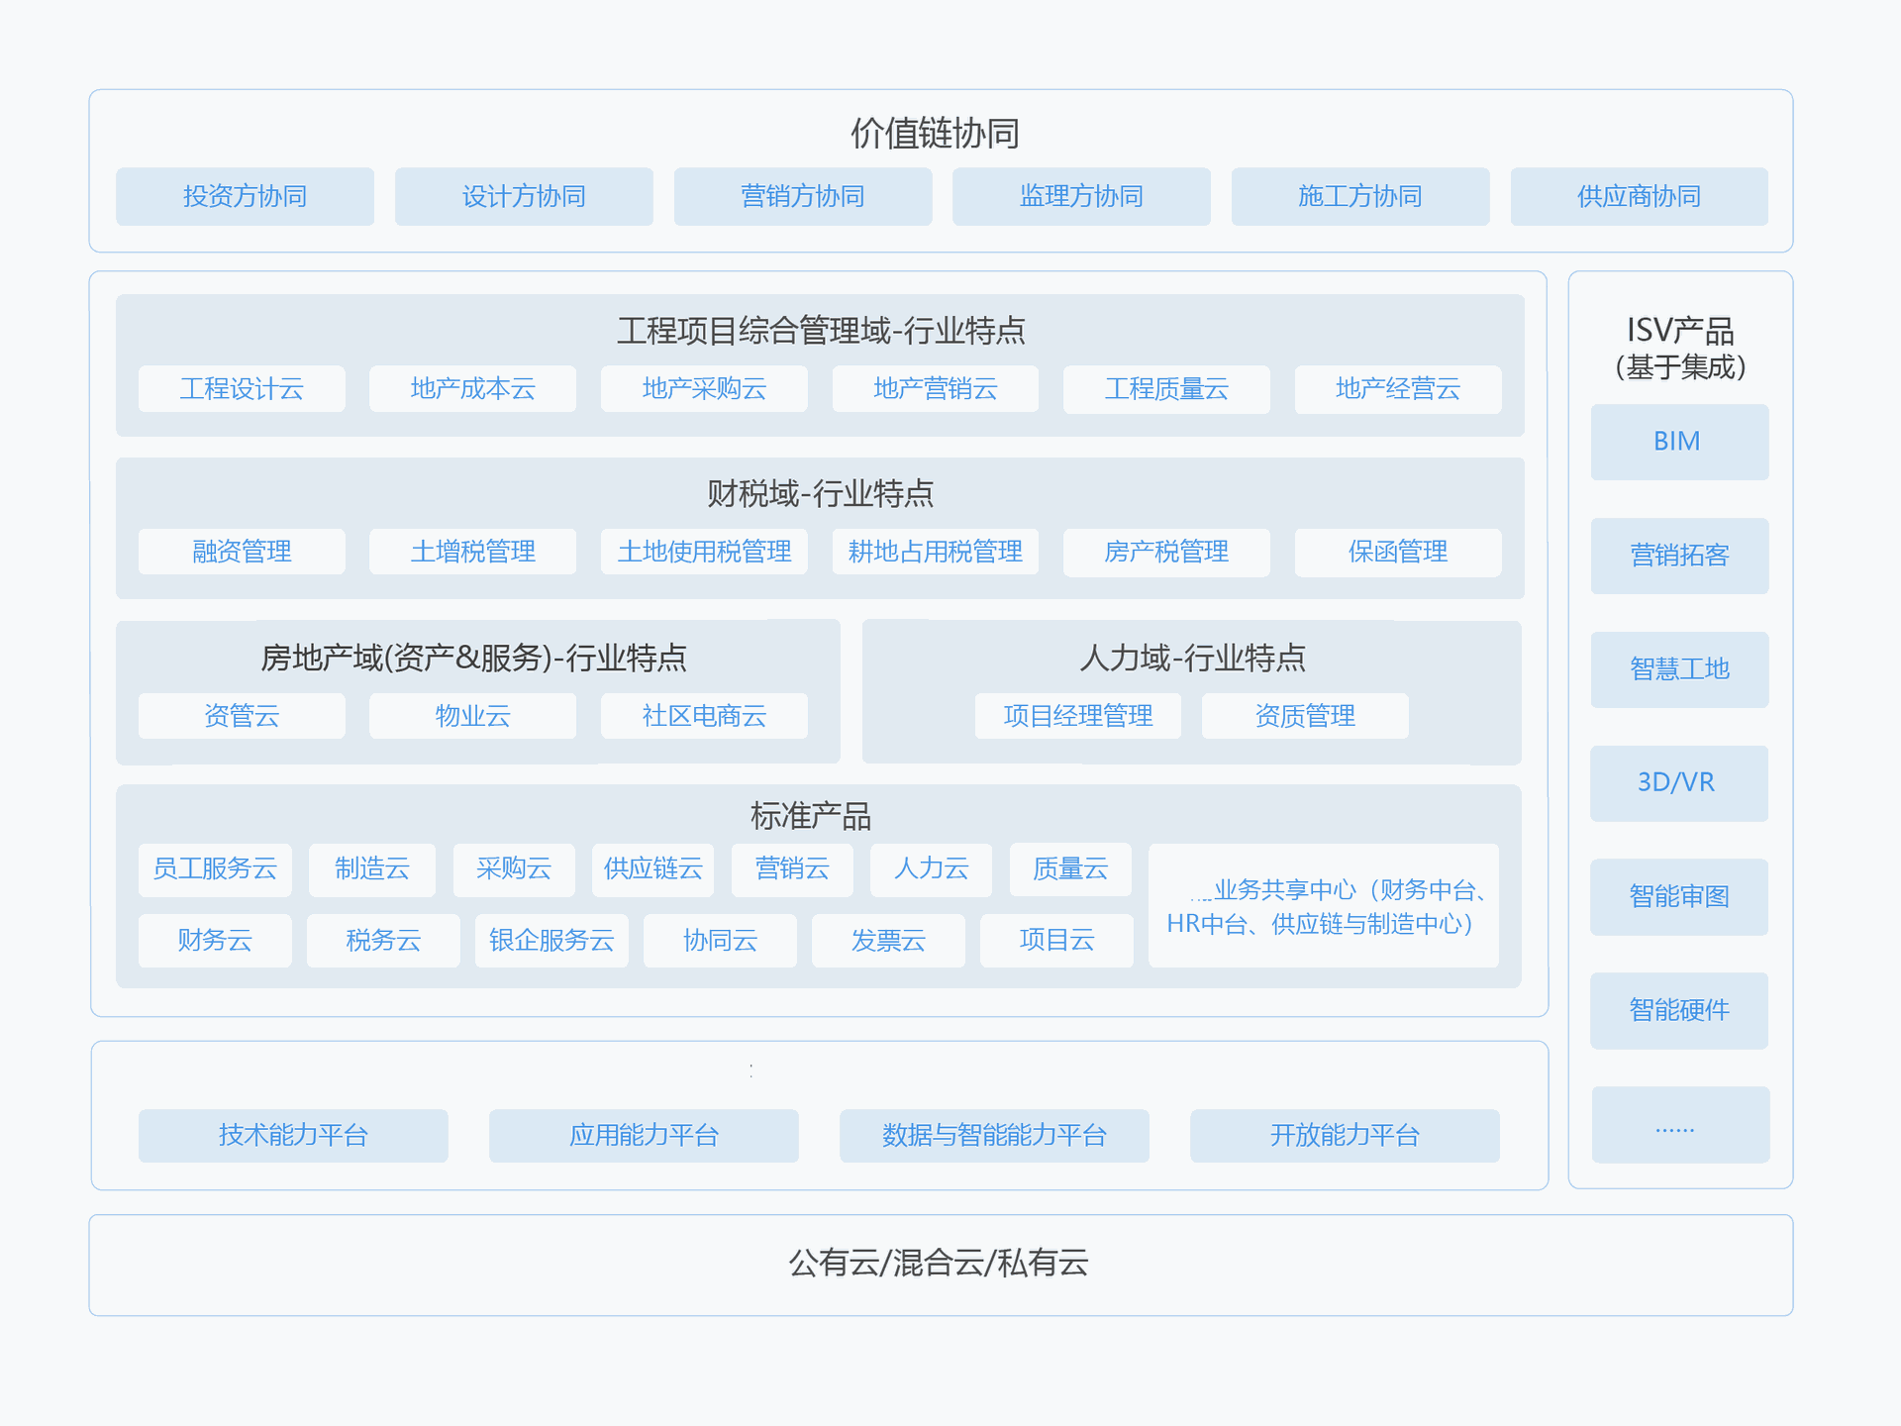Screen dimensions: 1901x1426
Task: Click the 房地产域(资产&服务)-行业特点 heading
Action: pyautogui.click(x=473, y=658)
